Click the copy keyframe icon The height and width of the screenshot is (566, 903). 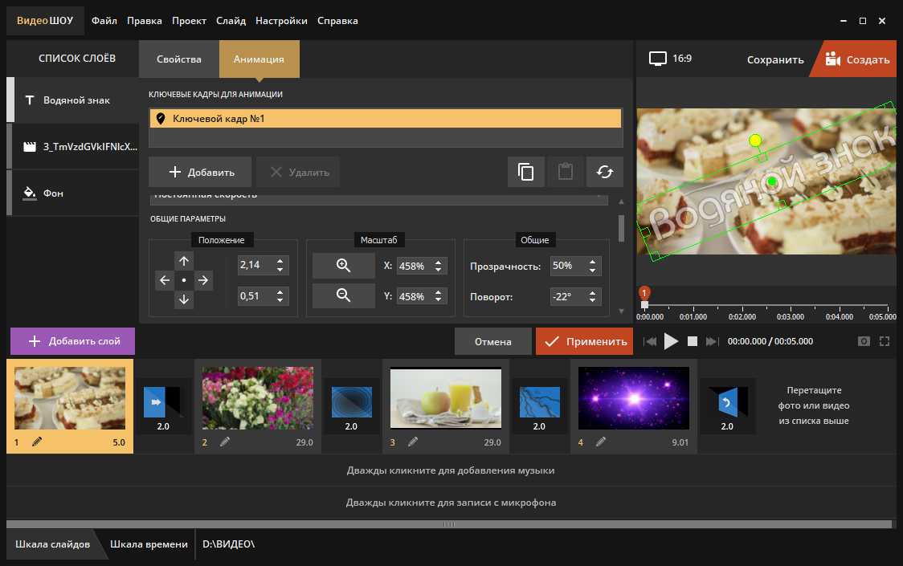pyautogui.click(x=526, y=172)
